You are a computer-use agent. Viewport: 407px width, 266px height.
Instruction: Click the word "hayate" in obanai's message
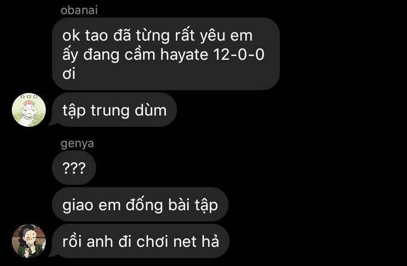pos(184,55)
